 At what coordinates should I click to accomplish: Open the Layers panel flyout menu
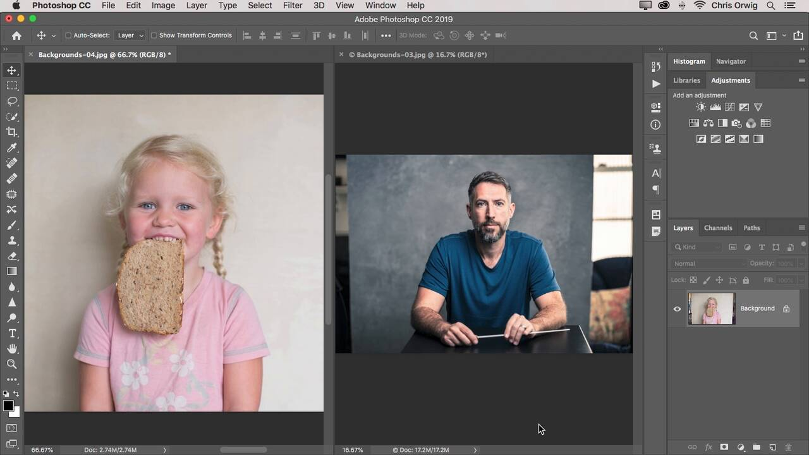[801, 228]
